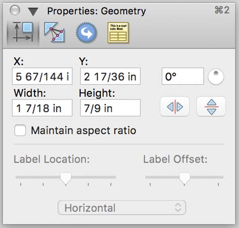Flip object horizontally
Screen dimensions: 239x228
pyautogui.click(x=175, y=106)
